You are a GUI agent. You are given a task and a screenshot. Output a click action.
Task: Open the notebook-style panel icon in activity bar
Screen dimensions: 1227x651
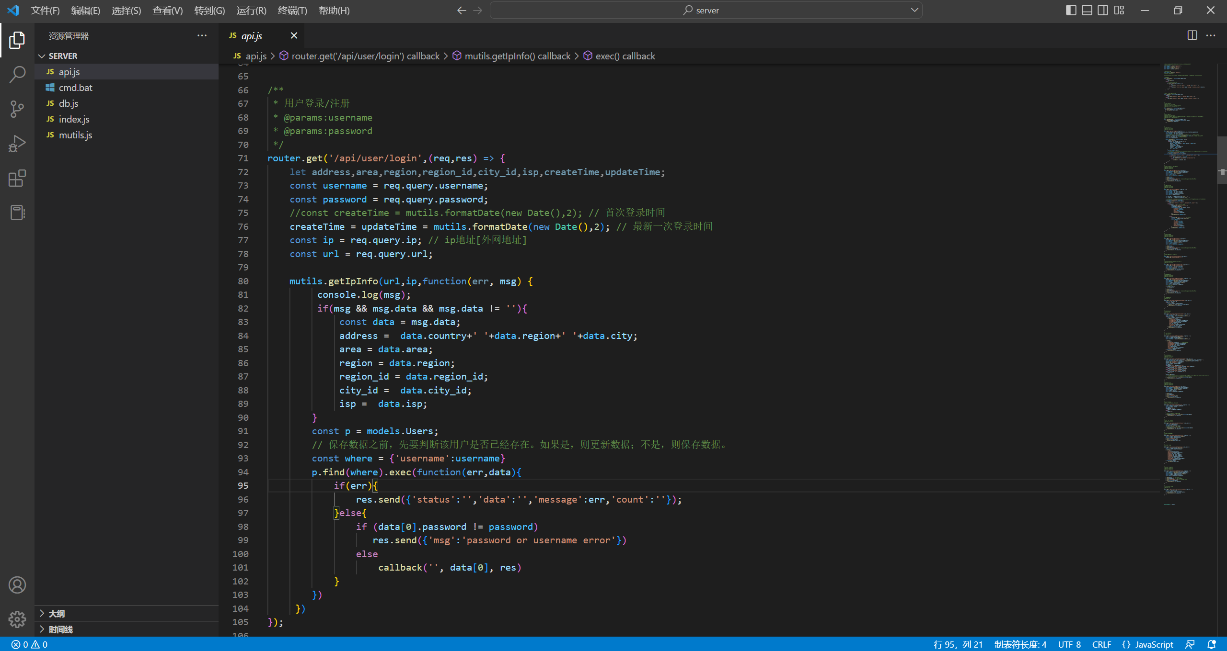click(x=17, y=213)
